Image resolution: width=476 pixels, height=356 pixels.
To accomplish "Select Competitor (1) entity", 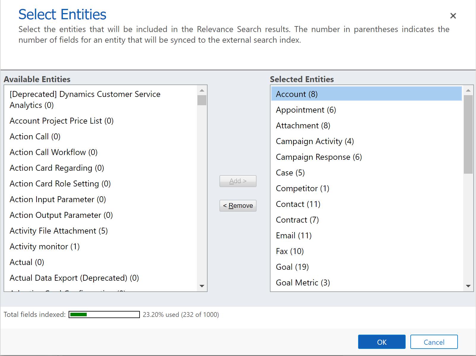I will coord(366,188).
